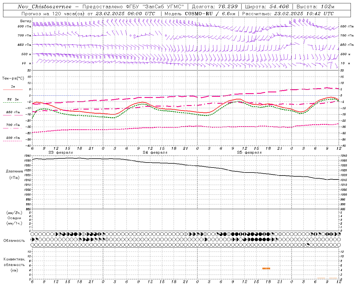Image resolution: width=355 pixels, height=284 pixels.
Task: Click the 'Давление' pressure panel label
Action: click(x=14, y=171)
